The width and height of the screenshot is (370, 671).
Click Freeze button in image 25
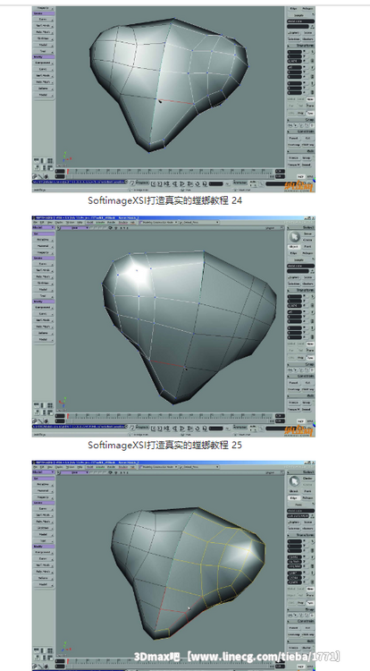point(294,403)
